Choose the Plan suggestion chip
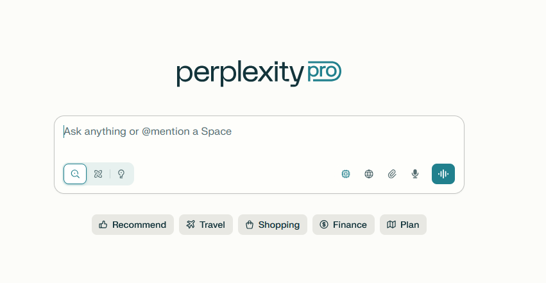 (403, 225)
